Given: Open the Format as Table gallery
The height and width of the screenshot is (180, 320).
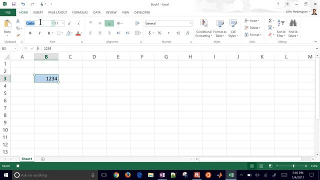Looking at the screenshot, I should pyautogui.click(x=220, y=28).
